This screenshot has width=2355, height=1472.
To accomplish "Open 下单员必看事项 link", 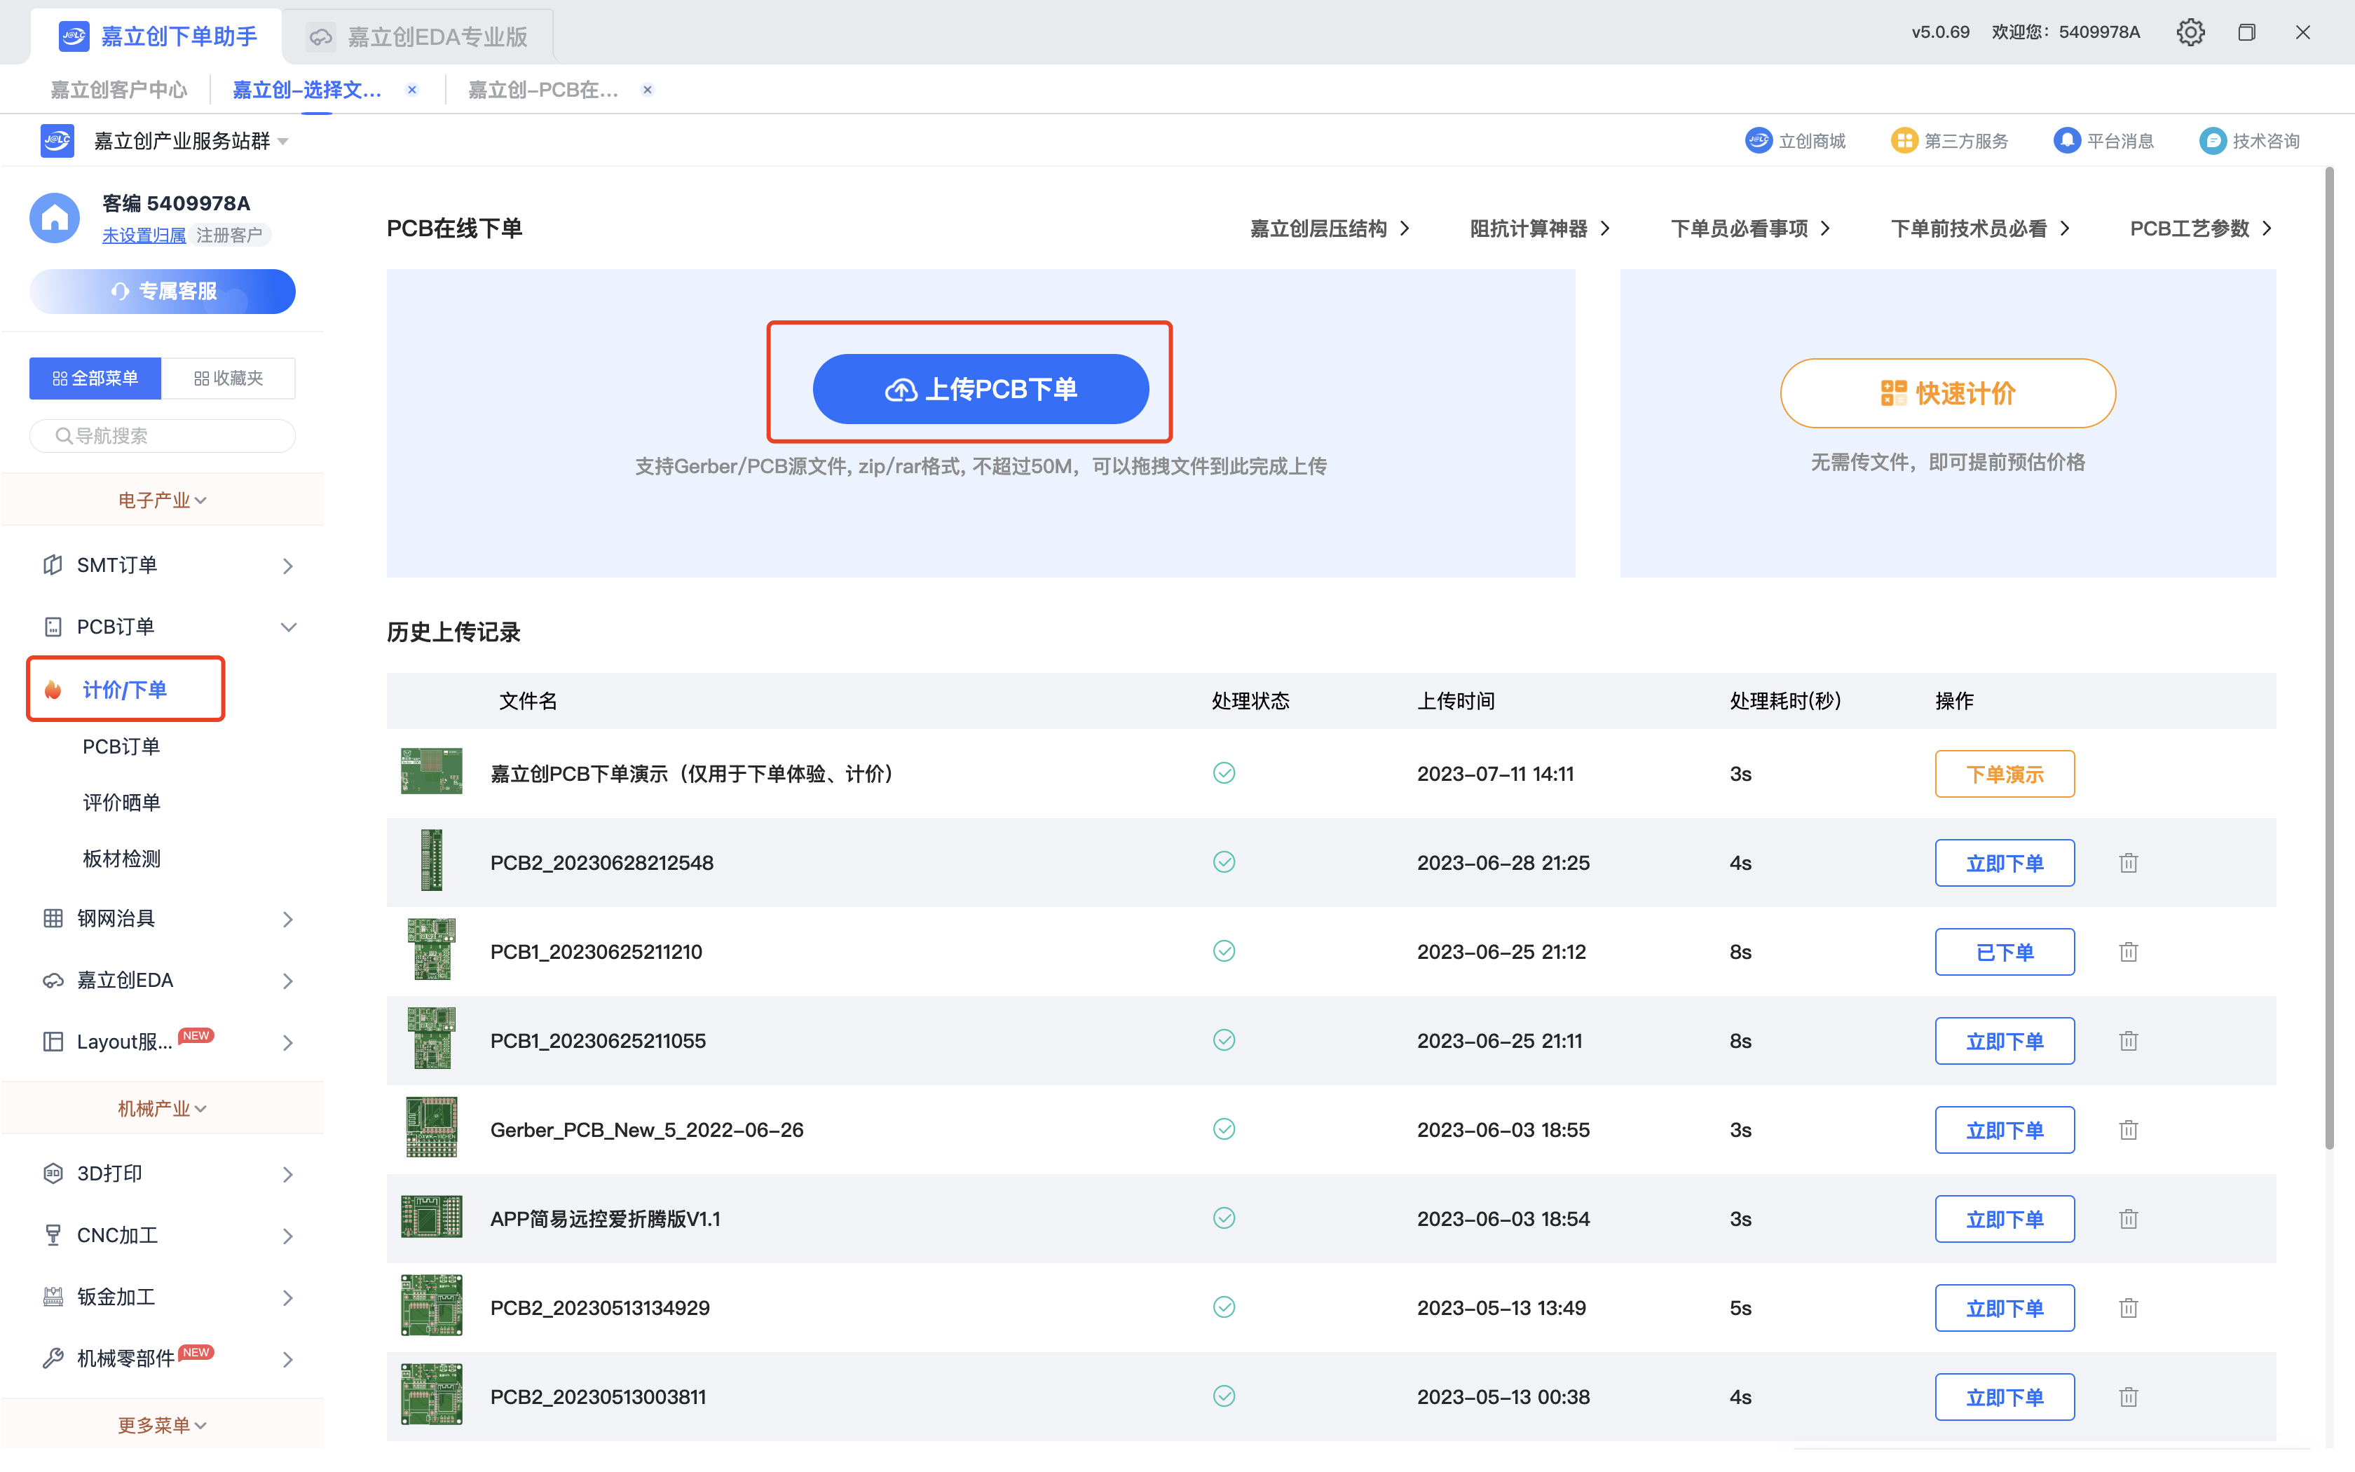I will [1751, 229].
